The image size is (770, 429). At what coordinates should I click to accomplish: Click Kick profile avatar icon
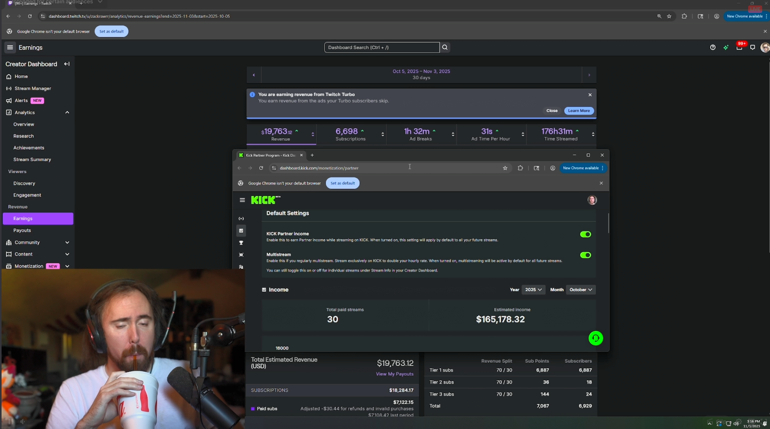point(592,200)
